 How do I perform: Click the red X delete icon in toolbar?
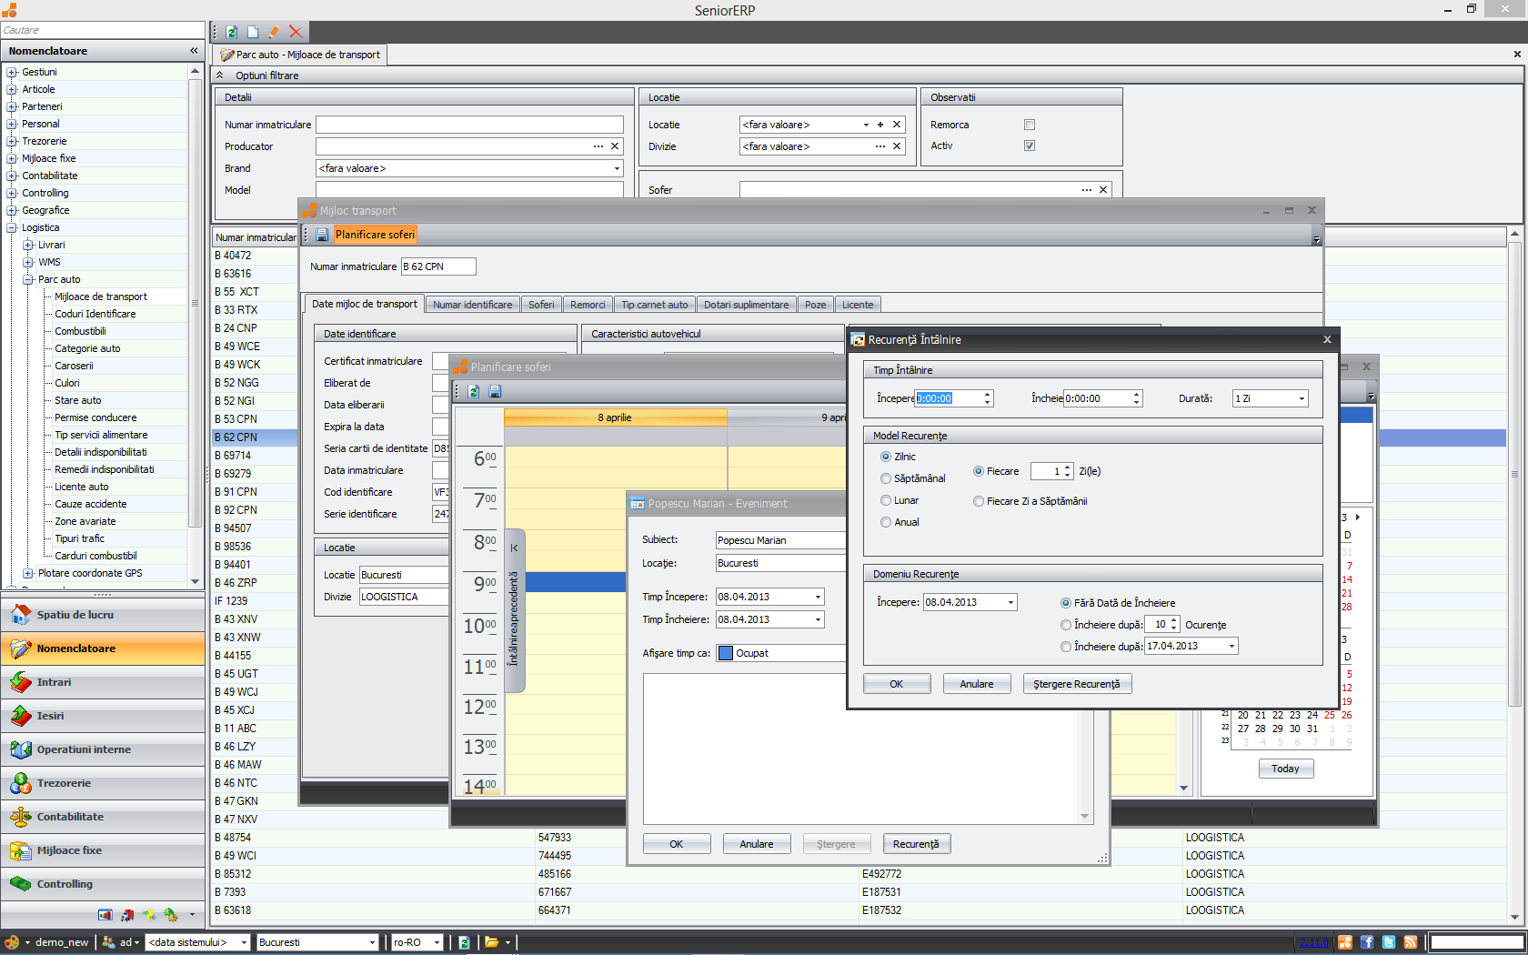click(296, 32)
